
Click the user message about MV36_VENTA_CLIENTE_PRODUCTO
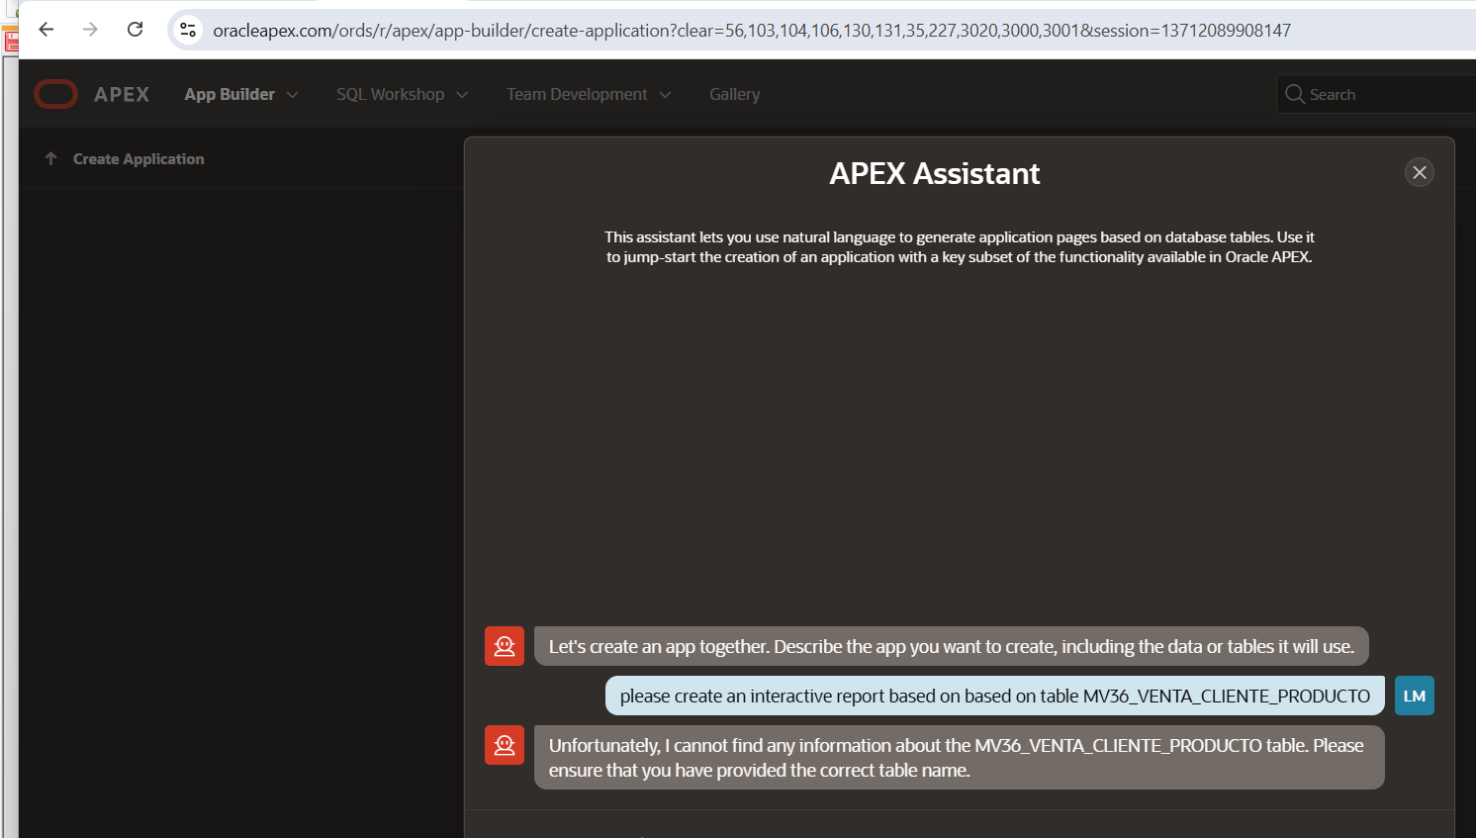click(x=995, y=696)
